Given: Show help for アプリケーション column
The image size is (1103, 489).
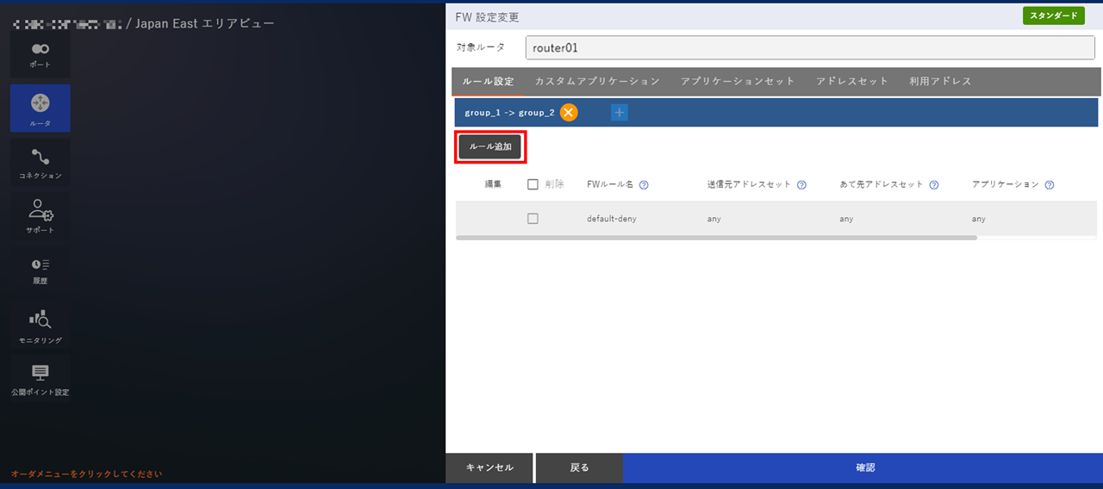Looking at the screenshot, I should (x=1050, y=184).
